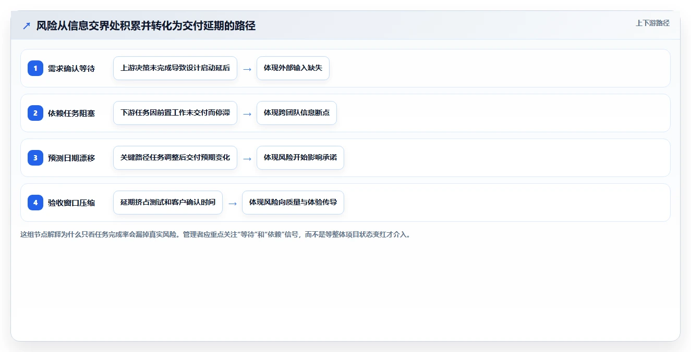691x352 pixels.
Task: Click the 验收窗口压缩 step label
Action: [x=71, y=203]
